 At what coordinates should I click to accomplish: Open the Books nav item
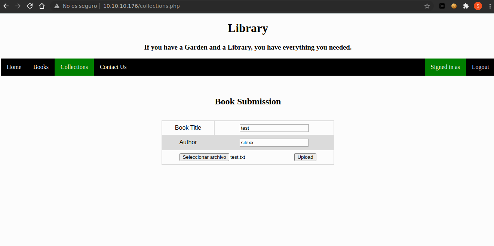pos(41,67)
